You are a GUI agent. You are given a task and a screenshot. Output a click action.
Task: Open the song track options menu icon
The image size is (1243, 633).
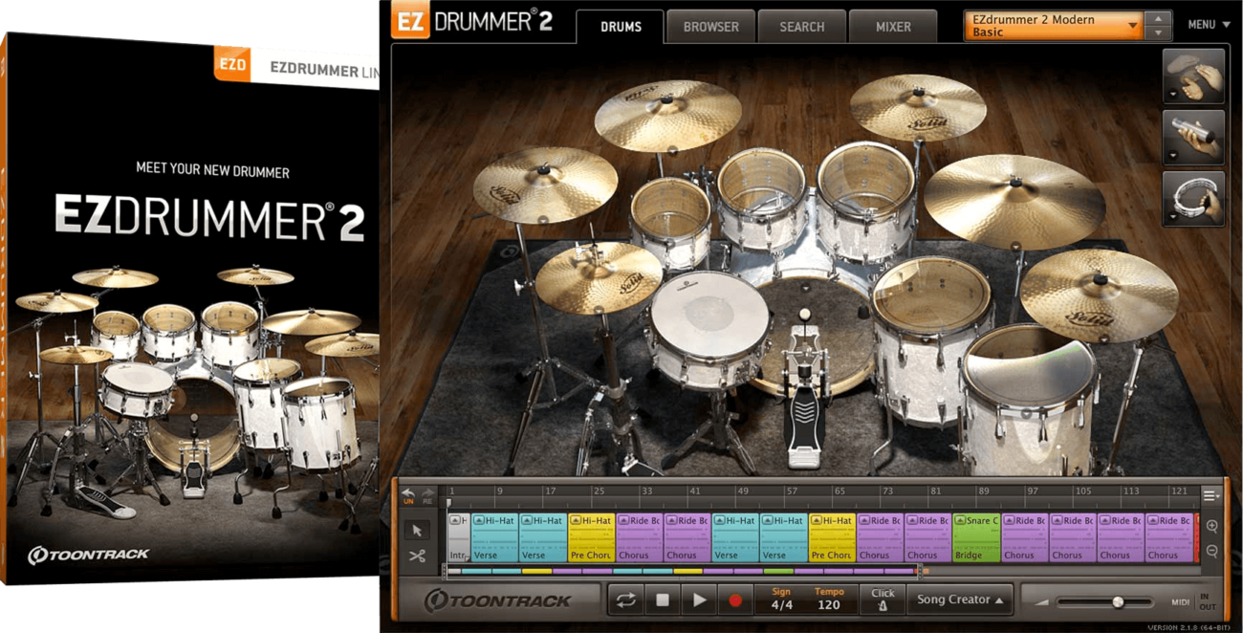point(1210,495)
